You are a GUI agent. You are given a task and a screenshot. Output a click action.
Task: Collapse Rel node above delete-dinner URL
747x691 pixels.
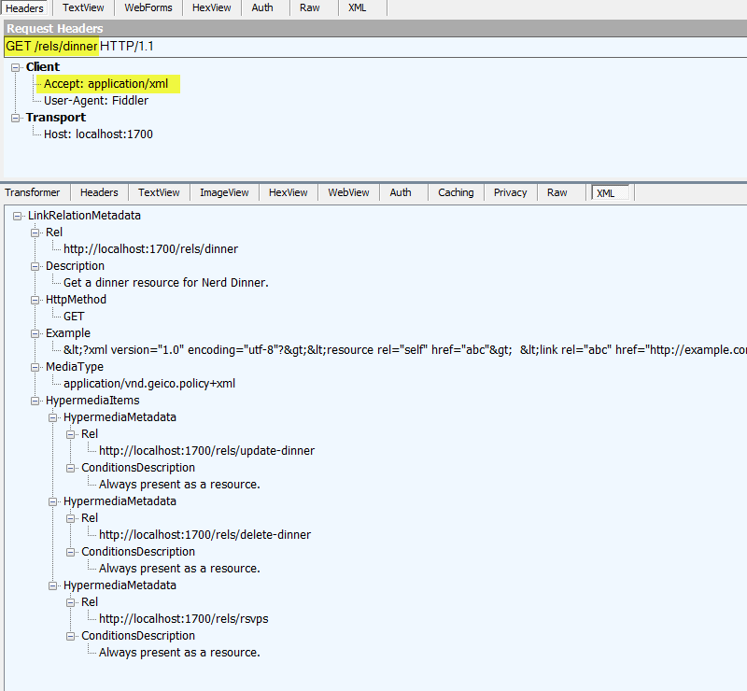pyautogui.click(x=71, y=518)
